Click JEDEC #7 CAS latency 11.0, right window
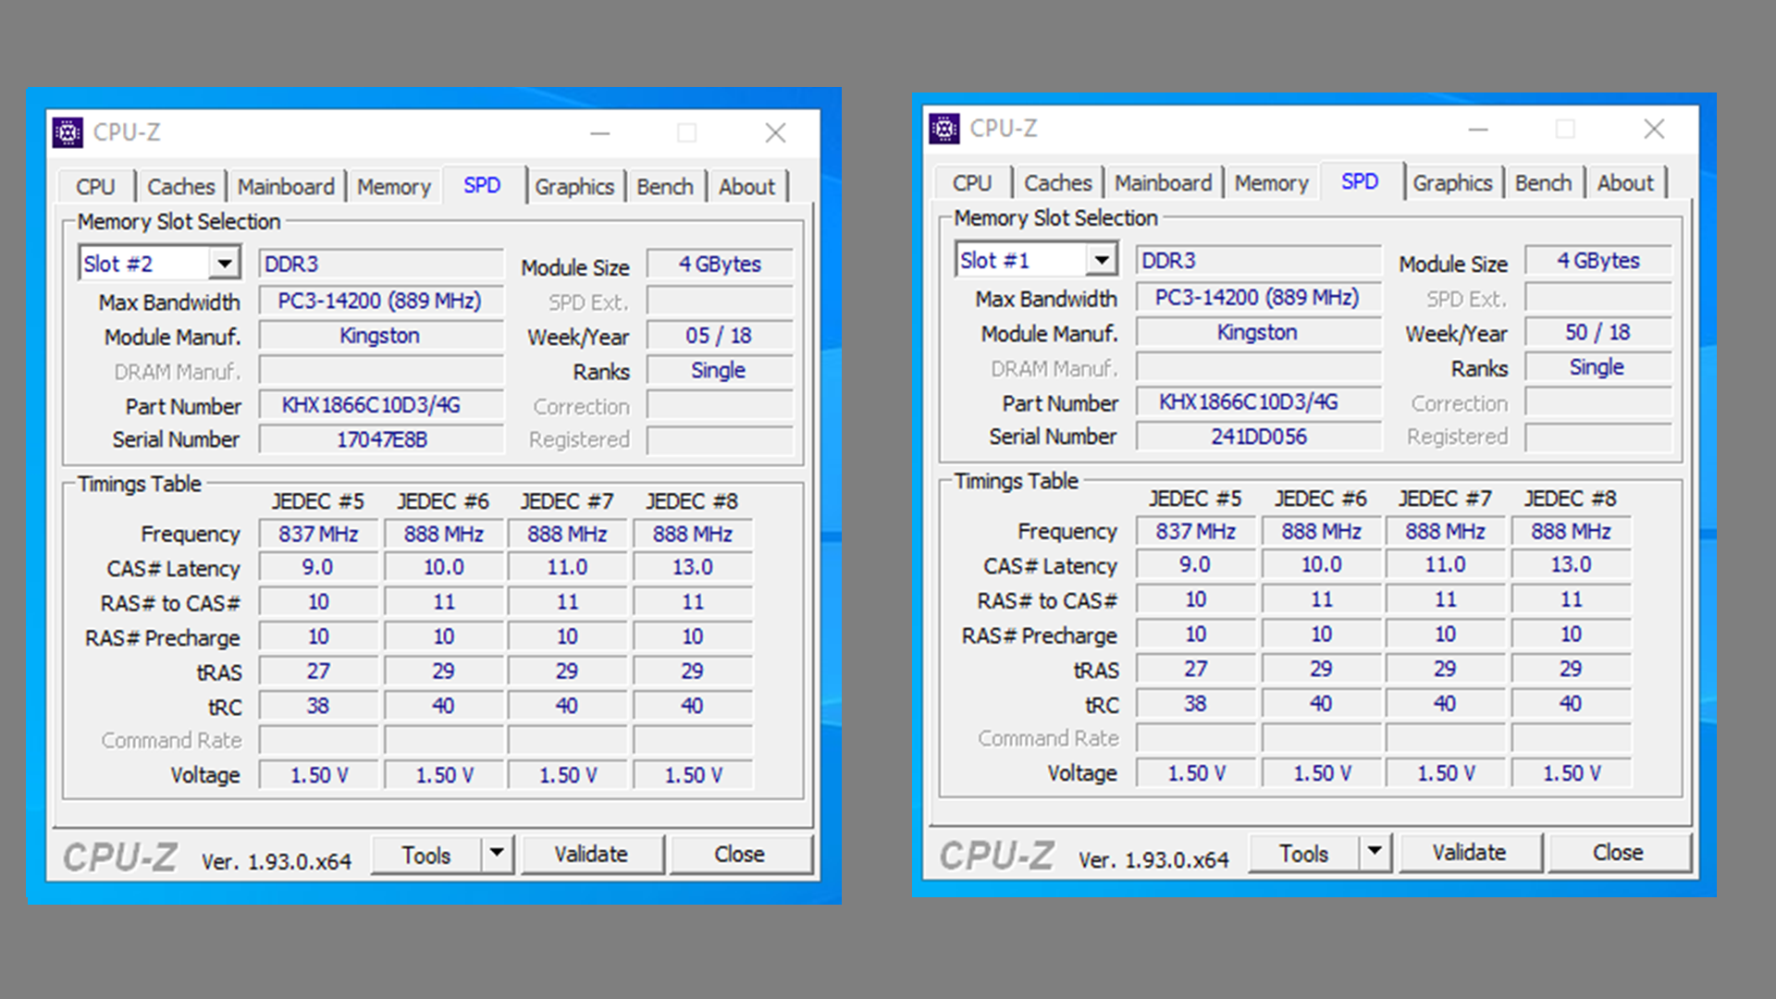Viewport: 1776px width, 999px height. pos(1446,564)
